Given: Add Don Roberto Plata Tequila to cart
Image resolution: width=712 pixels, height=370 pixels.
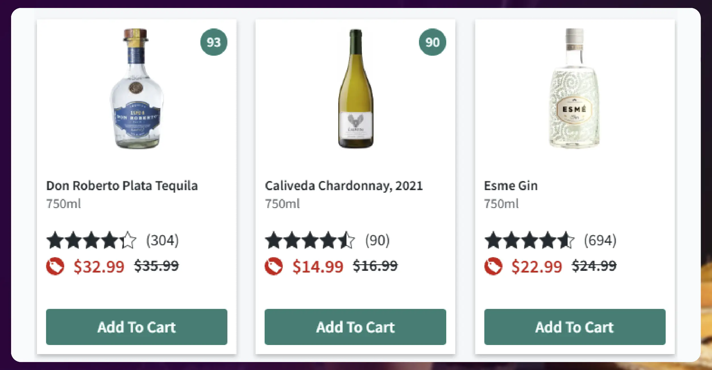Looking at the screenshot, I should pos(136,327).
